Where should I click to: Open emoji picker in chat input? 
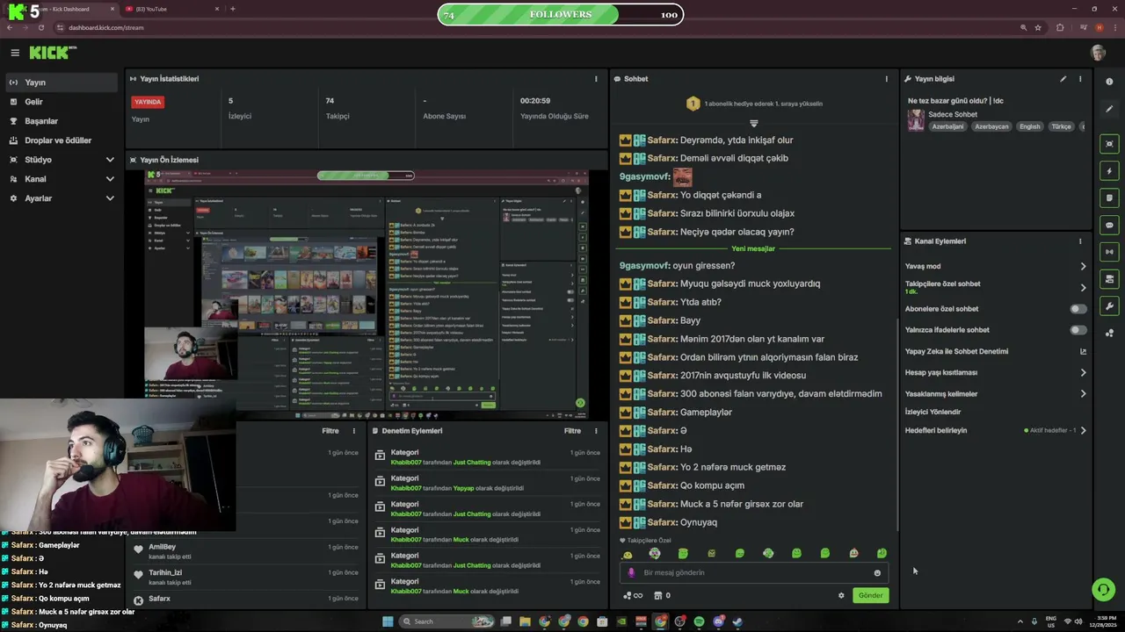tap(877, 573)
